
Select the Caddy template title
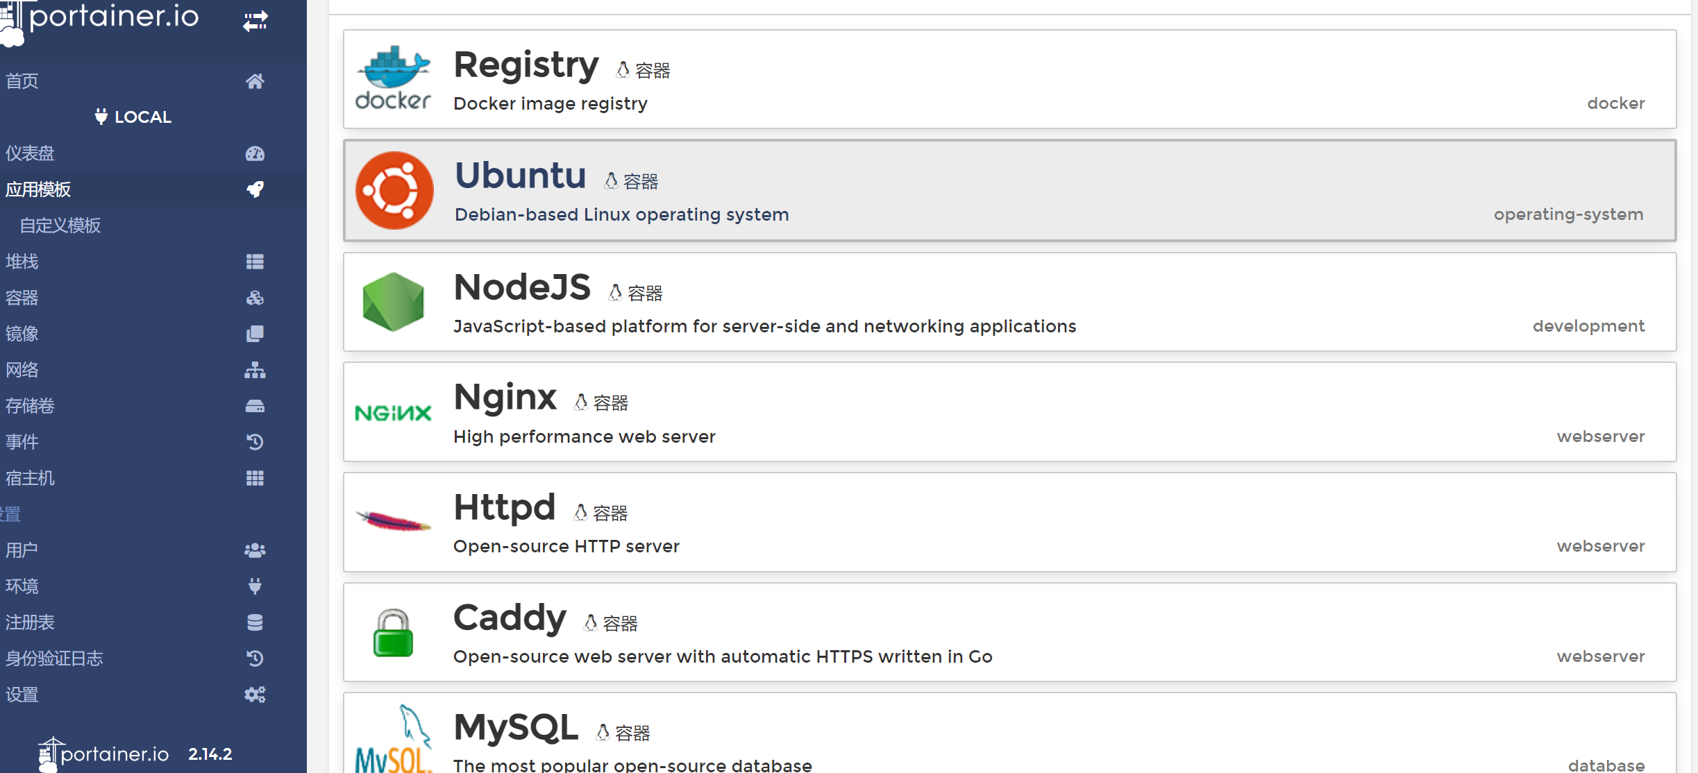[x=510, y=619]
